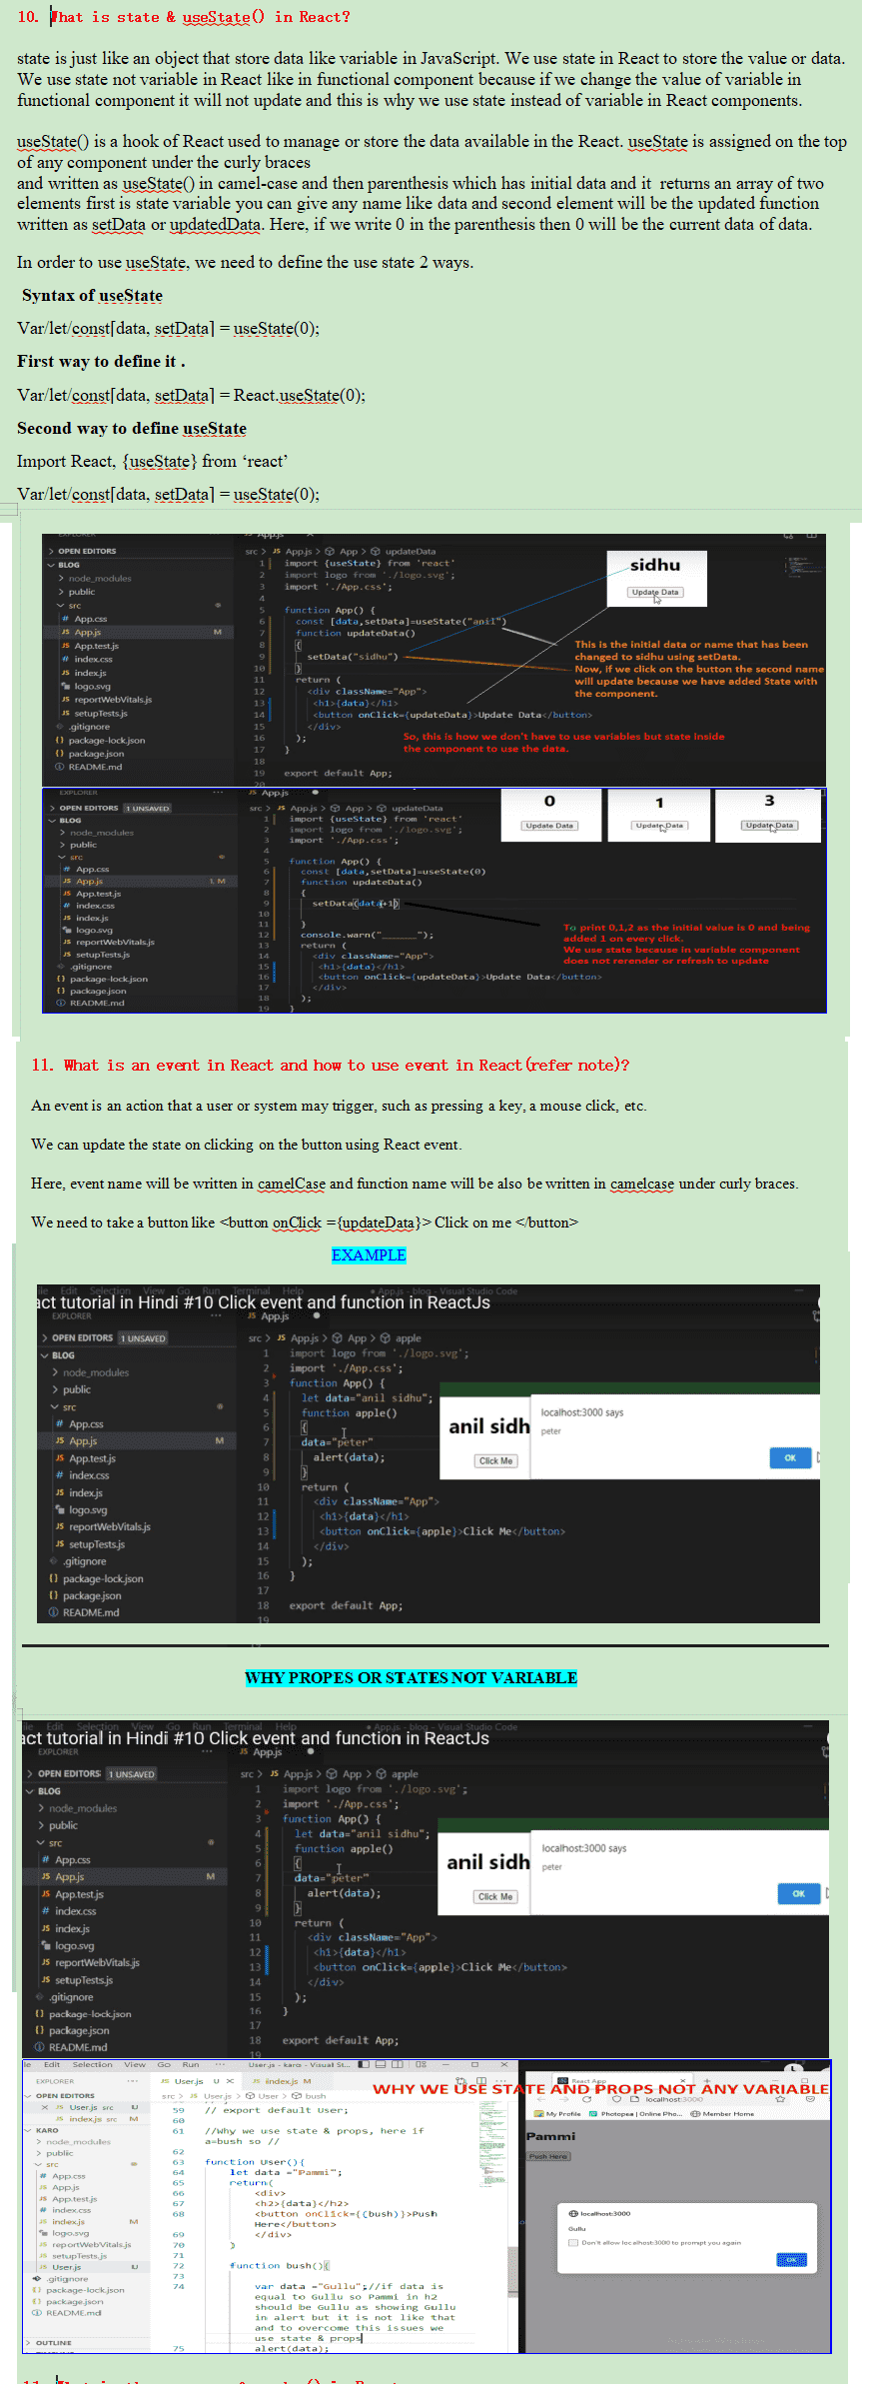
Task: Close User.js entry in karo OPEN EDITORS list
Action: point(45,2107)
